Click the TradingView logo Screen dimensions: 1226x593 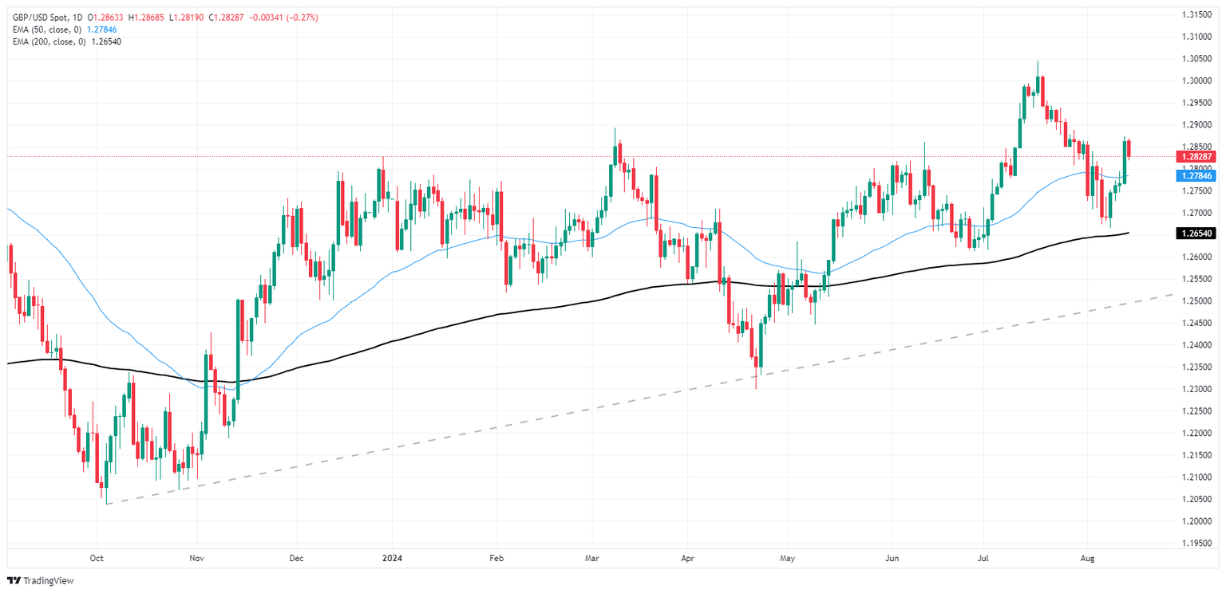click(41, 580)
